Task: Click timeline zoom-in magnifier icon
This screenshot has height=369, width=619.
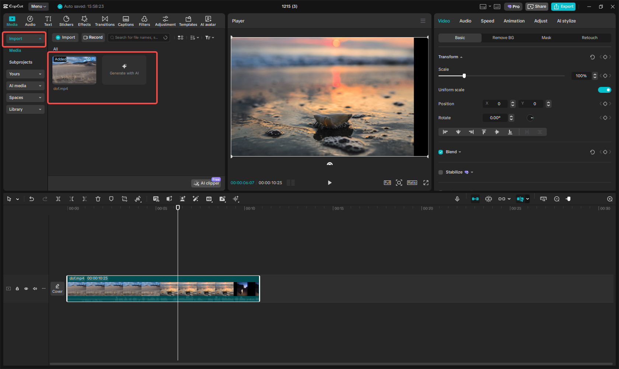Action: click(x=610, y=199)
